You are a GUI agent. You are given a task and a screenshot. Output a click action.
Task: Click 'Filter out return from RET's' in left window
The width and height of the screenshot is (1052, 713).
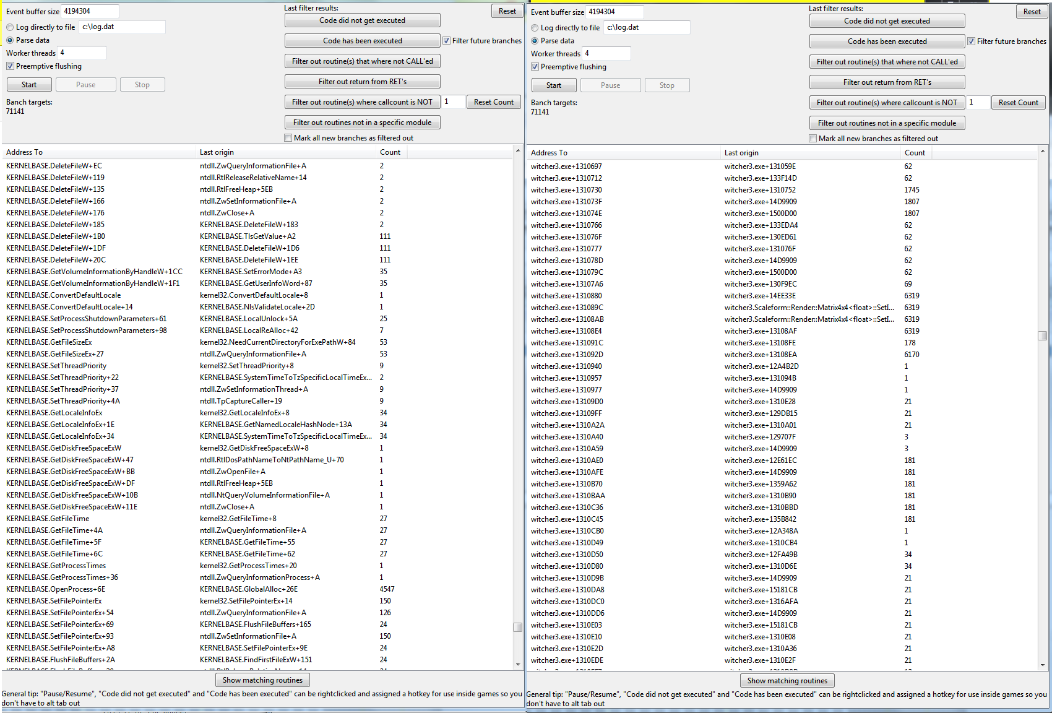(x=362, y=82)
